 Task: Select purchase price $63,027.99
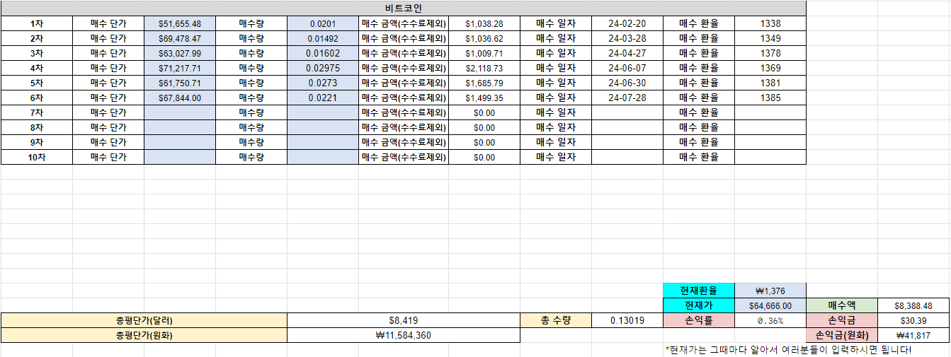180,53
